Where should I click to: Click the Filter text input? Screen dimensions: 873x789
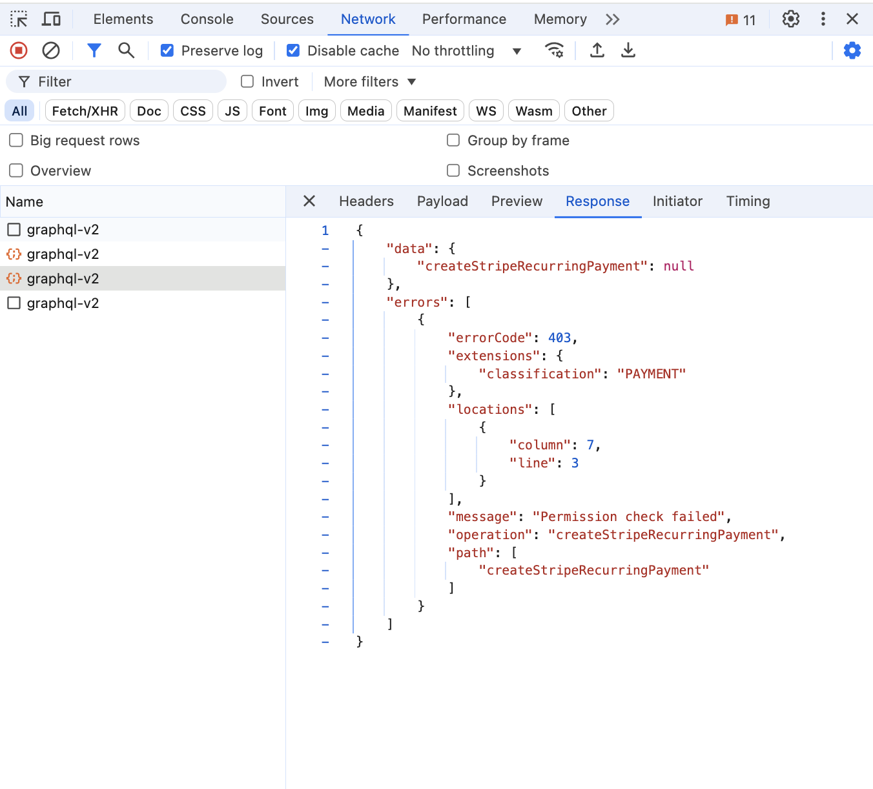(116, 81)
